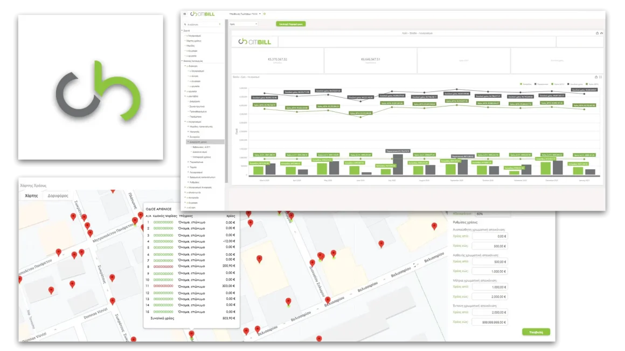This screenshot has height=351, width=625.
Task: Expand the Μετρητές tree node arrow
Action: (188, 132)
